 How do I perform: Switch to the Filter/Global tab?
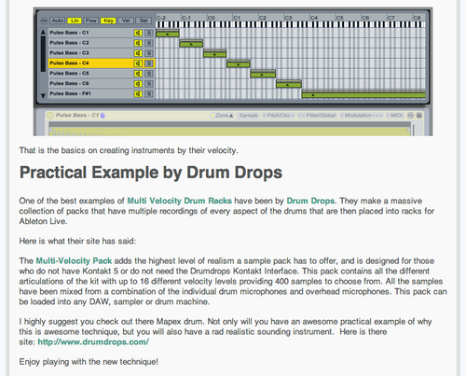click(317, 116)
